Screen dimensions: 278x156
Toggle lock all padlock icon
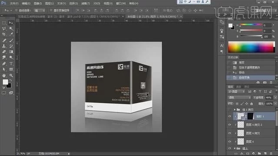(252, 104)
